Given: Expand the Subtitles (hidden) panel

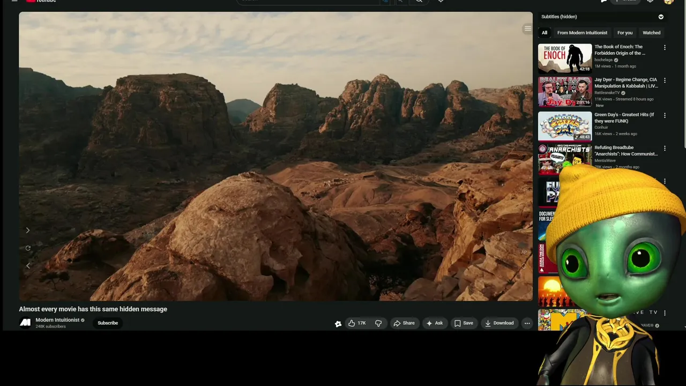Looking at the screenshot, I should coord(661,17).
